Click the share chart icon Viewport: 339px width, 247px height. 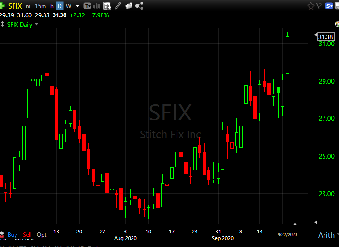tap(139, 6)
